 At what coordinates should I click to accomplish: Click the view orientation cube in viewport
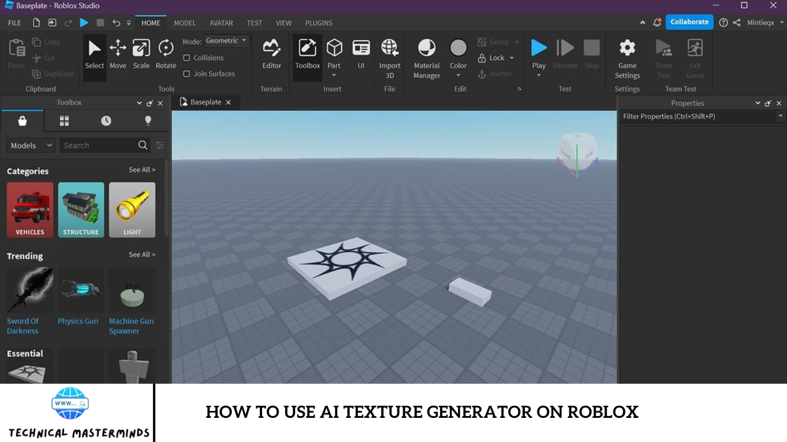point(577,151)
